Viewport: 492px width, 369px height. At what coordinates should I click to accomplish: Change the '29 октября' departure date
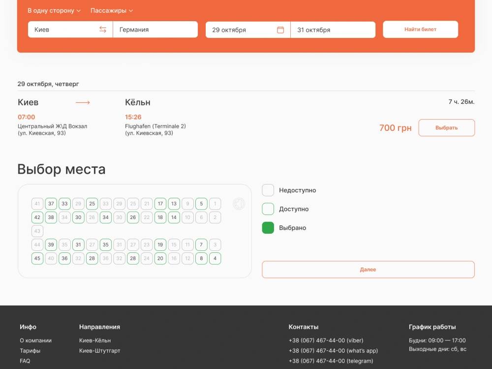[x=248, y=30]
